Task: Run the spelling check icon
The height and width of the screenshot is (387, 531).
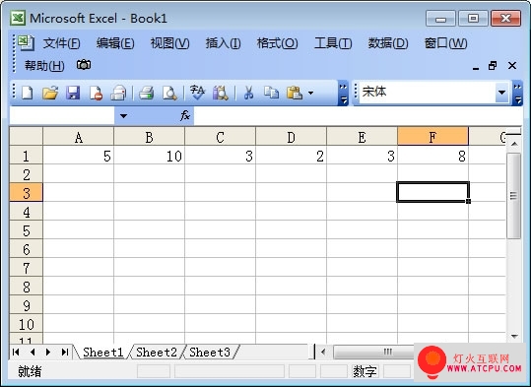Action: click(x=197, y=93)
